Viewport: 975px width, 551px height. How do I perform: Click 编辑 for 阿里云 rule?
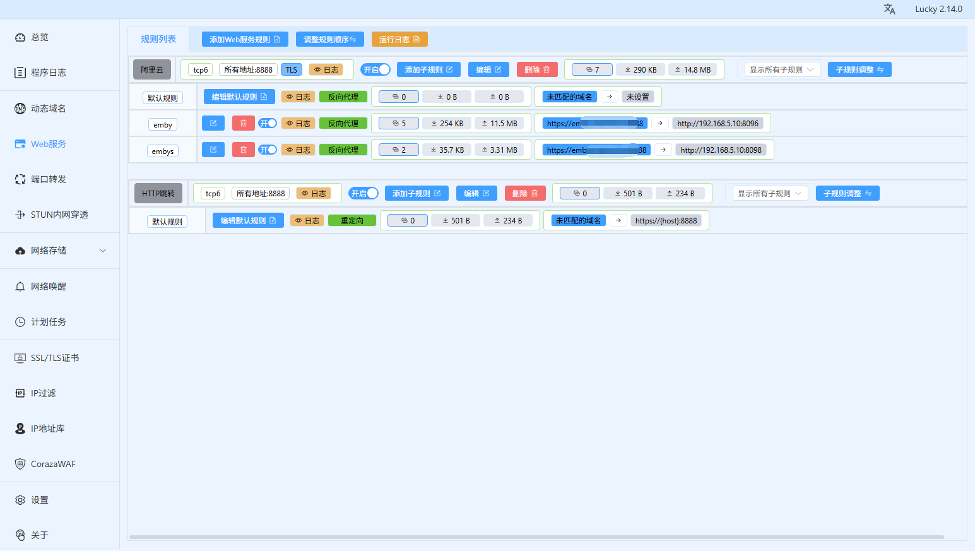click(x=488, y=69)
